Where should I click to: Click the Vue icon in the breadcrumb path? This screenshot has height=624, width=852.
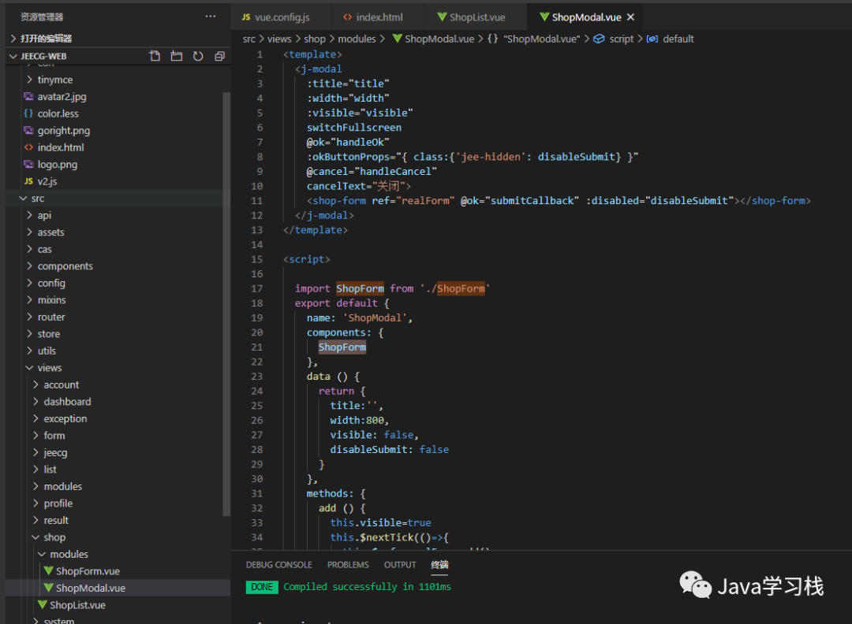tap(397, 39)
